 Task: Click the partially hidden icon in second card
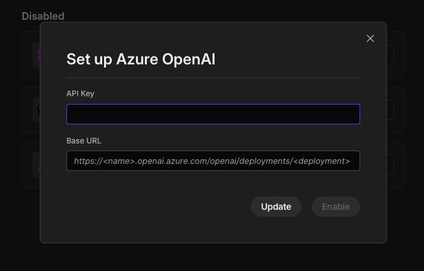38,110
